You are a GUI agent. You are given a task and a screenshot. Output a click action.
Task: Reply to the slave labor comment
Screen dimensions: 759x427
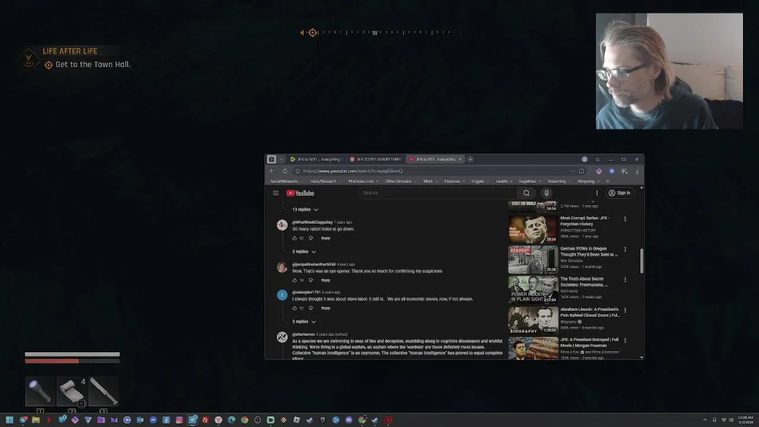(326, 308)
